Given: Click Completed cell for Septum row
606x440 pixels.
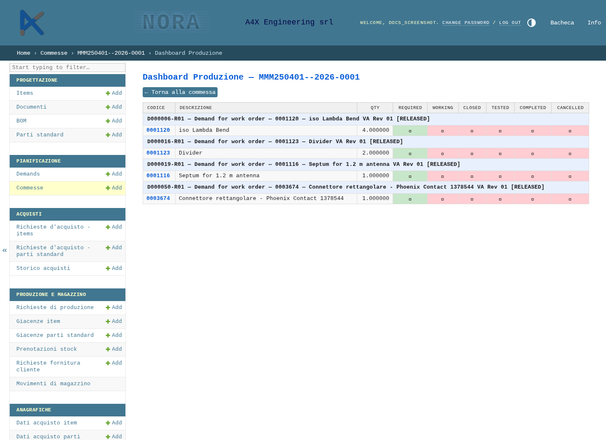Looking at the screenshot, I should click(533, 176).
